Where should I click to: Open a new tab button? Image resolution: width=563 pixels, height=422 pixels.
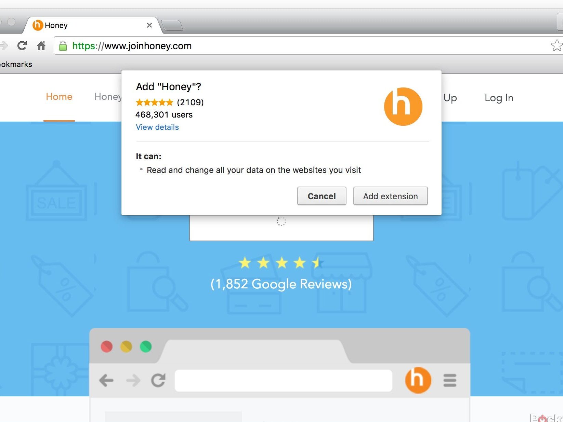click(172, 26)
